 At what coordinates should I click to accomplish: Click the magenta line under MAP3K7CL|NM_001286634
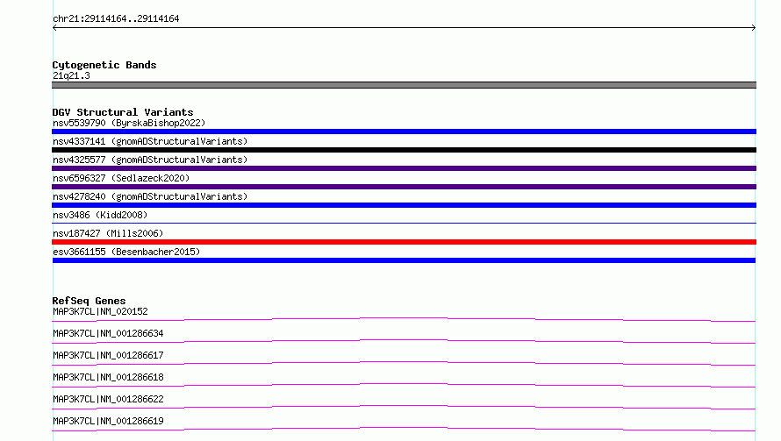[404, 341]
